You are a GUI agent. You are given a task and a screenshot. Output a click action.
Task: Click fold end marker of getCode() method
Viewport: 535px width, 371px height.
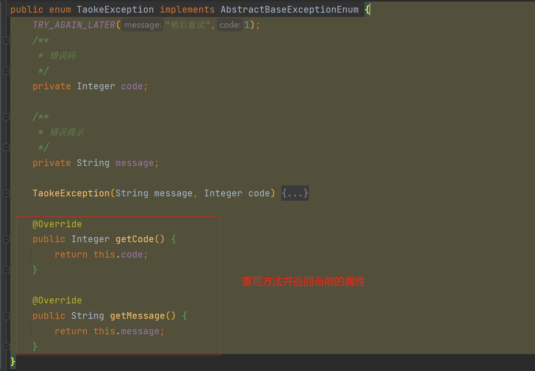point(6,269)
